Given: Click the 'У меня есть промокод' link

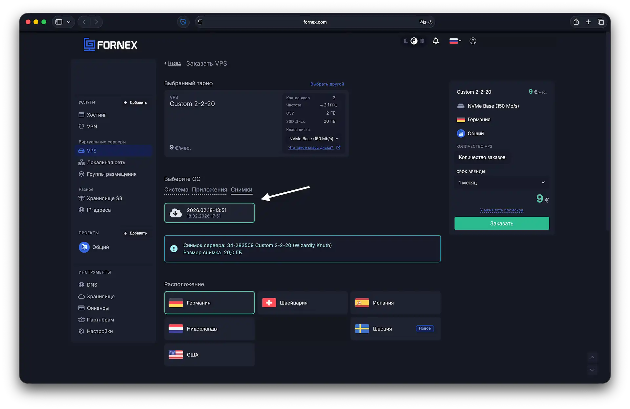Looking at the screenshot, I should [501, 210].
